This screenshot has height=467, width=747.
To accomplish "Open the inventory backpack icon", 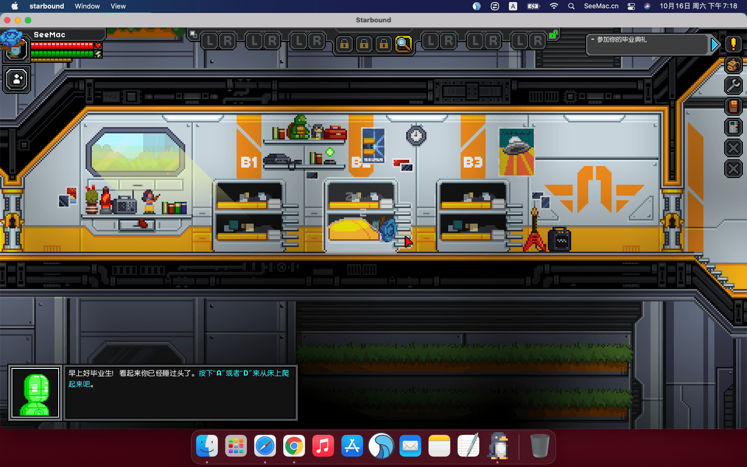I will pos(733,65).
